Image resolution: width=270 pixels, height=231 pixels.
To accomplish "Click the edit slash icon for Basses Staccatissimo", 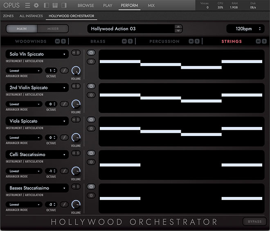I will pyautogui.click(x=64, y=204).
